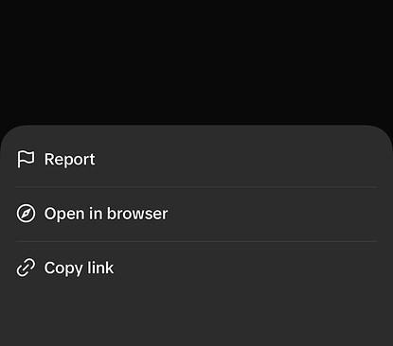Tap the flag icon beside Report
393x346 pixels.
click(26, 159)
